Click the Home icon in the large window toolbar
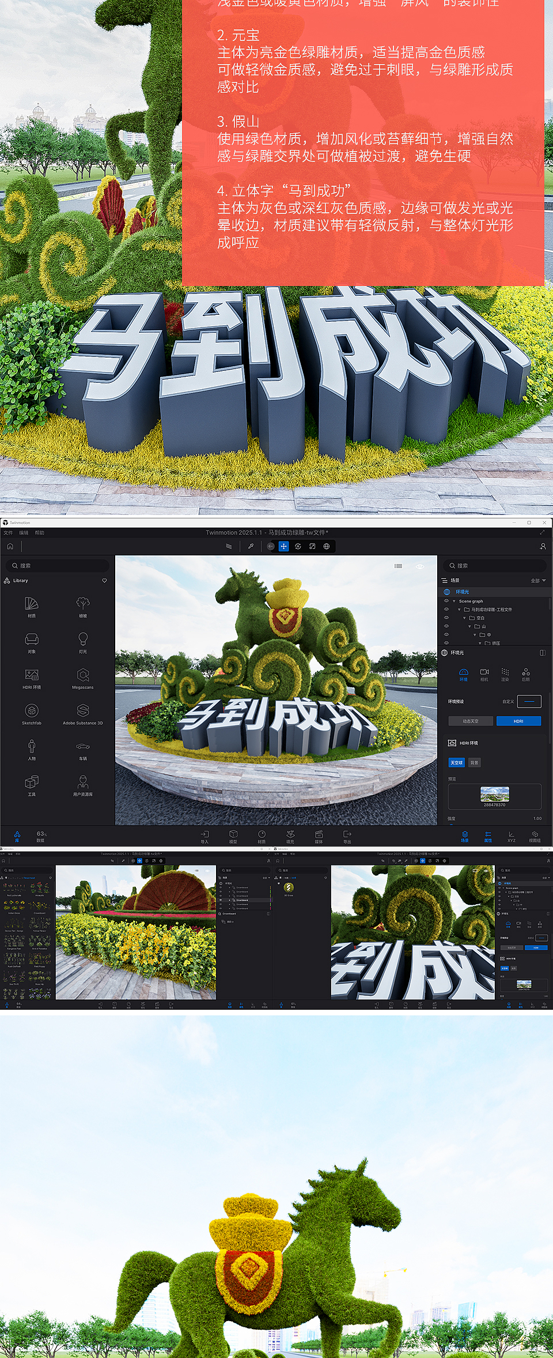The width and height of the screenshot is (553, 1358). tap(10, 546)
